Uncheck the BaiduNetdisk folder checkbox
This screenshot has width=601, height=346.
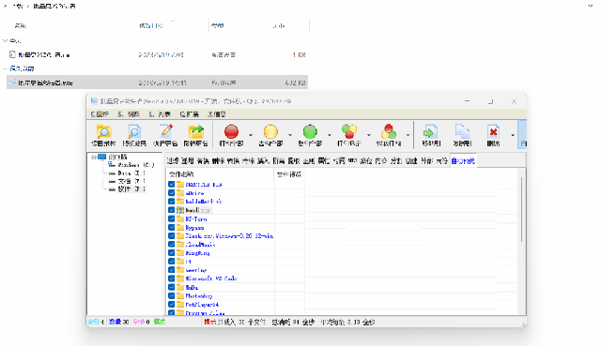point(171,202)
